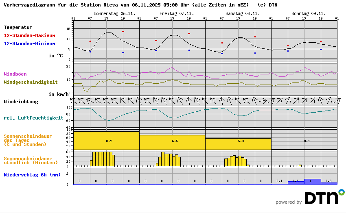Viewport: 346px width, 213px height.
Task: Click the highest red maximum diamond on Donnerstag
Action: tap(123, 31)
